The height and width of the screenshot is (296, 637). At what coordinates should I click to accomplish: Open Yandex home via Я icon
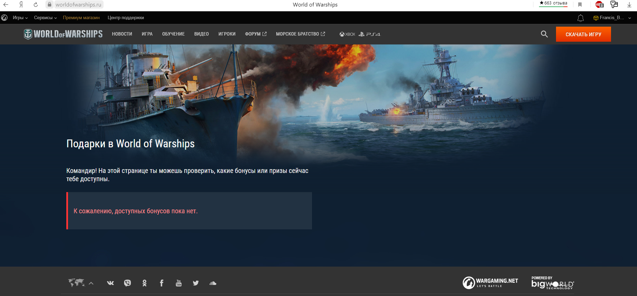click(x=21, y=4)
